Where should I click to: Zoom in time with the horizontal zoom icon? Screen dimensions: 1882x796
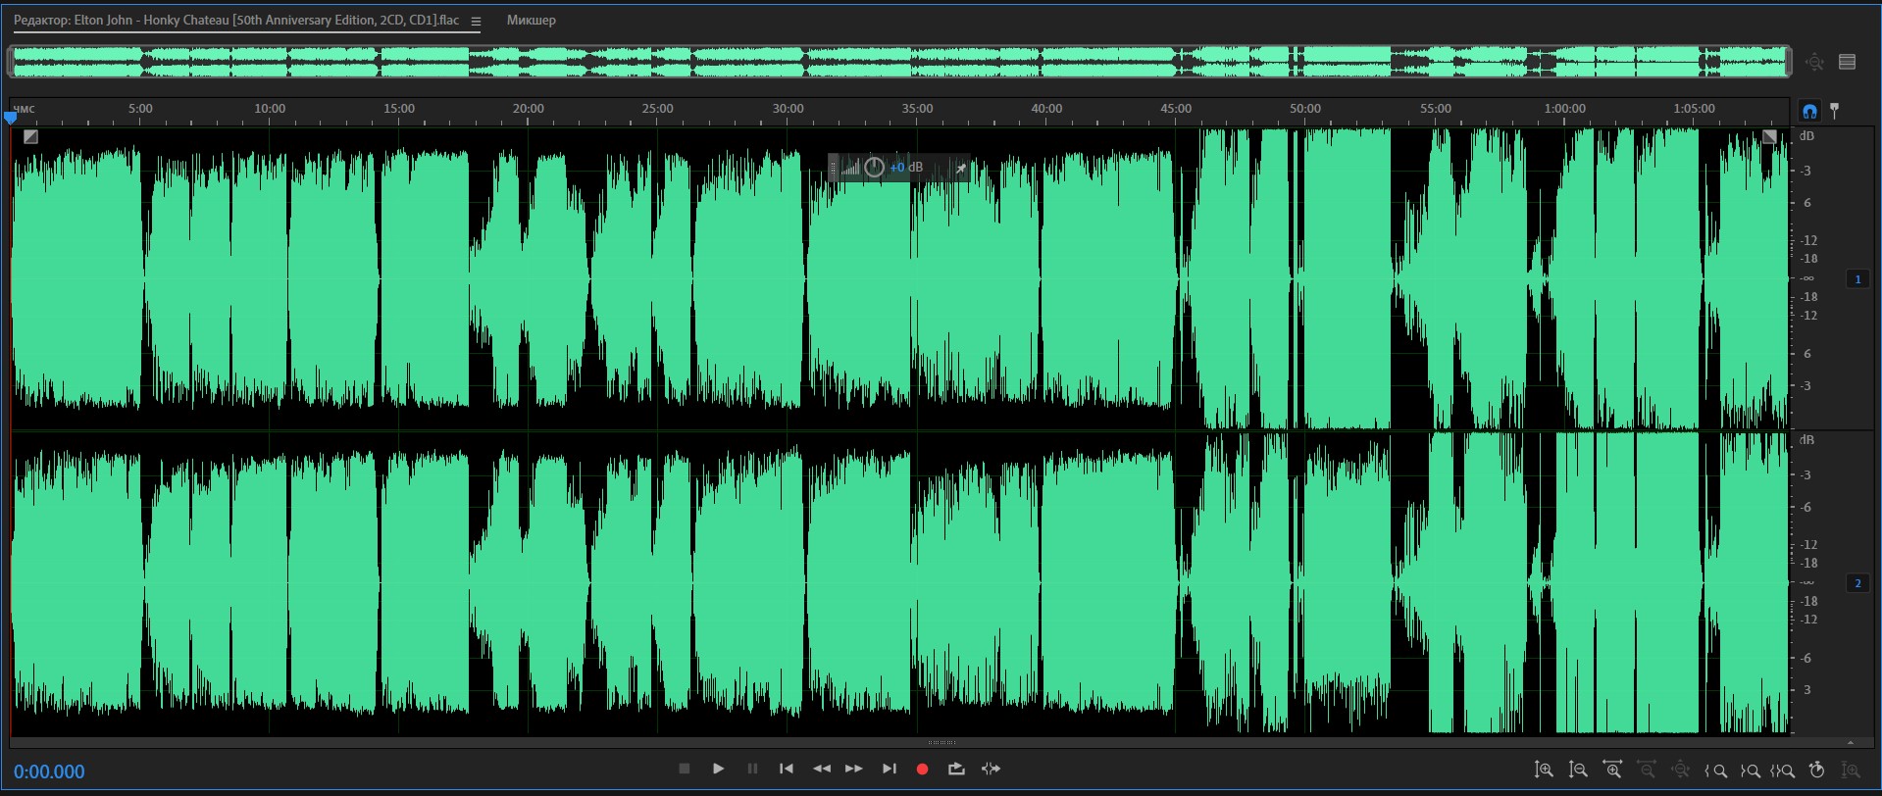(x=1611, y=771)
